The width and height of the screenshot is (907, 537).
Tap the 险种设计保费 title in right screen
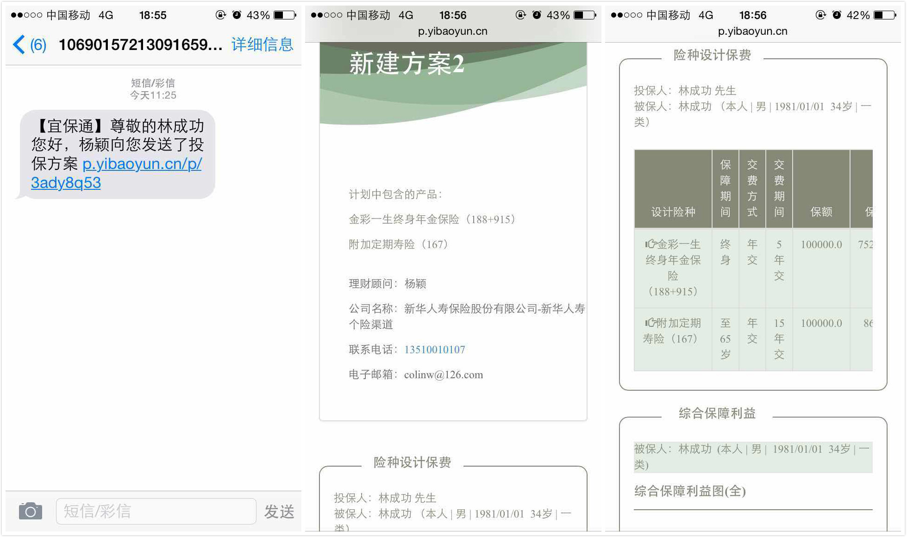(712, 55)
